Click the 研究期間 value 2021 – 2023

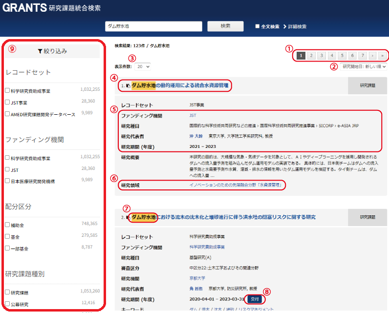point(203,146)
